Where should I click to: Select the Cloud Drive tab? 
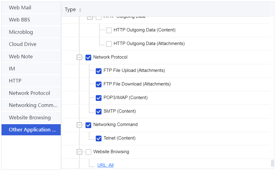(x=23, y=44)
